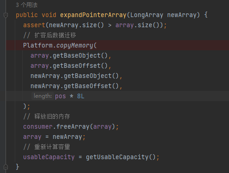Viewport: 229px width, 173px height.
Task: Click the line array.getBaseObject()
Action: click(x=71, y=55)
